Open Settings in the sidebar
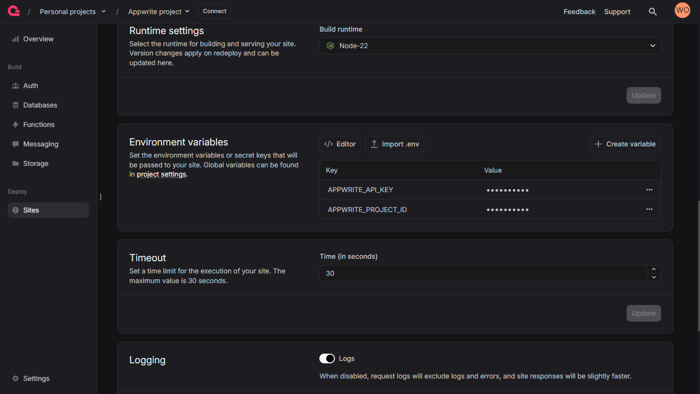This screenshot has height=394, width=700. (x=48, y=378)
